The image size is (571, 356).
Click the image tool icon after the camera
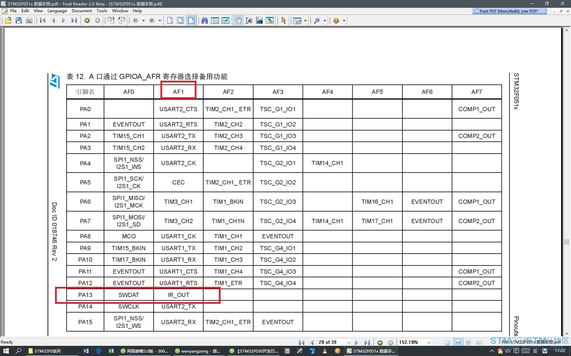point(270,21)
